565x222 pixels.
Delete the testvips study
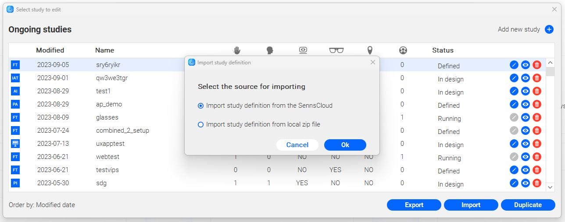537,170
